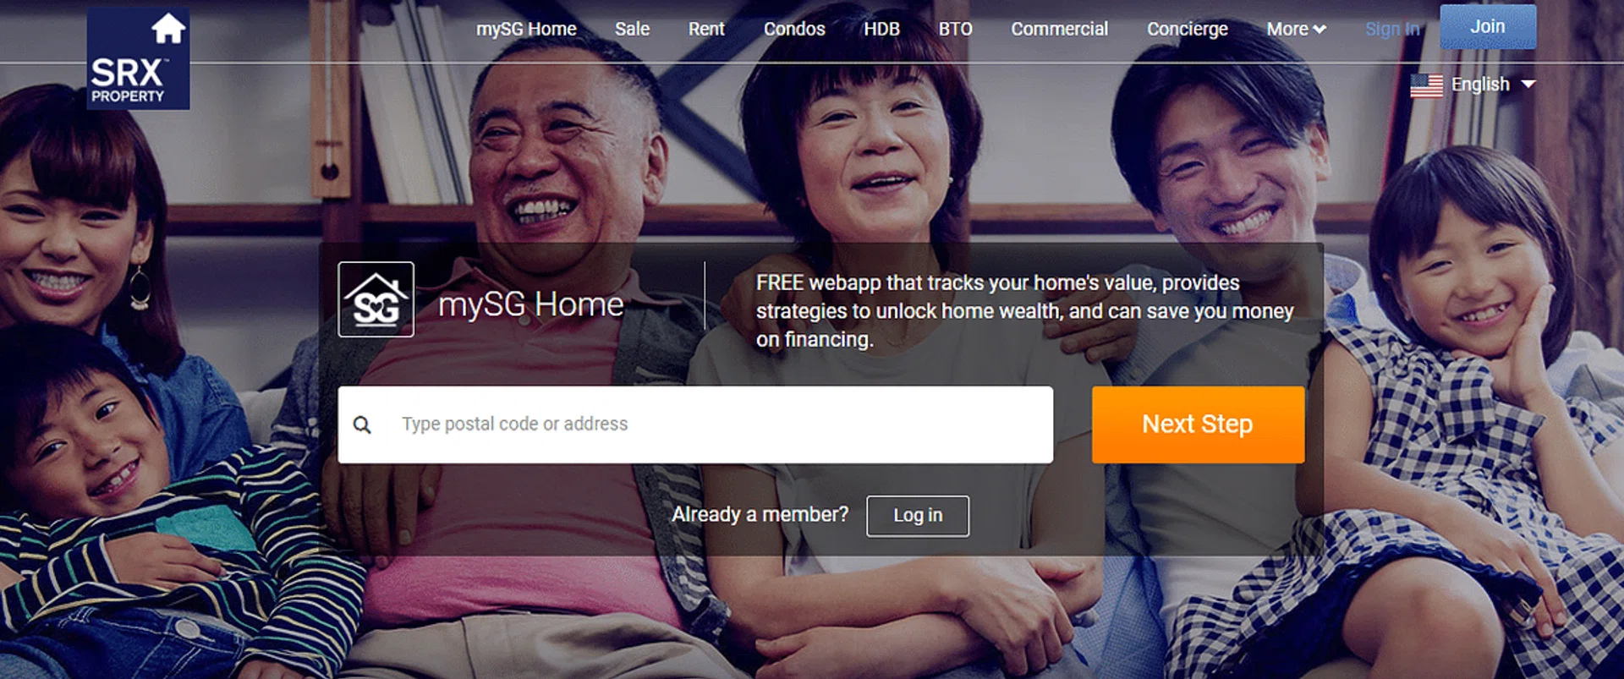Select the Condos nav item
The height and width of the screenshot is (679, 1624).
[794, 29]
